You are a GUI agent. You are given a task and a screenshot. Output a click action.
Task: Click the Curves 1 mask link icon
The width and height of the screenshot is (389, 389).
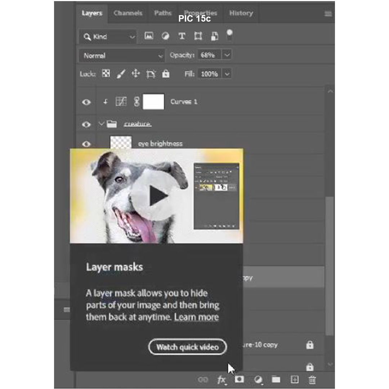click(x=137, y=102)
